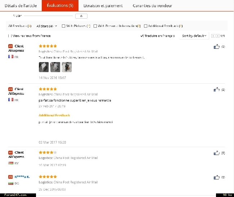
Task: Enable the With Pictures filter checkbox
Action: coord(63,26)
